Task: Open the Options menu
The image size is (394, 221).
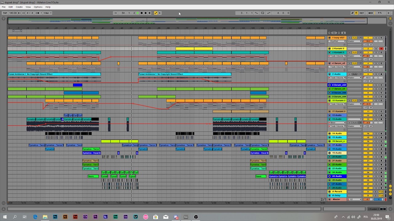Action: pos(38,7)
